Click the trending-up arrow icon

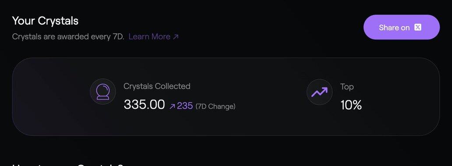tap(319, 92)
